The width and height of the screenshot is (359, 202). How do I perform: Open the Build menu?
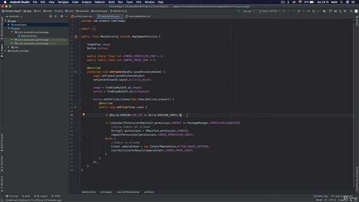(112, 2)
